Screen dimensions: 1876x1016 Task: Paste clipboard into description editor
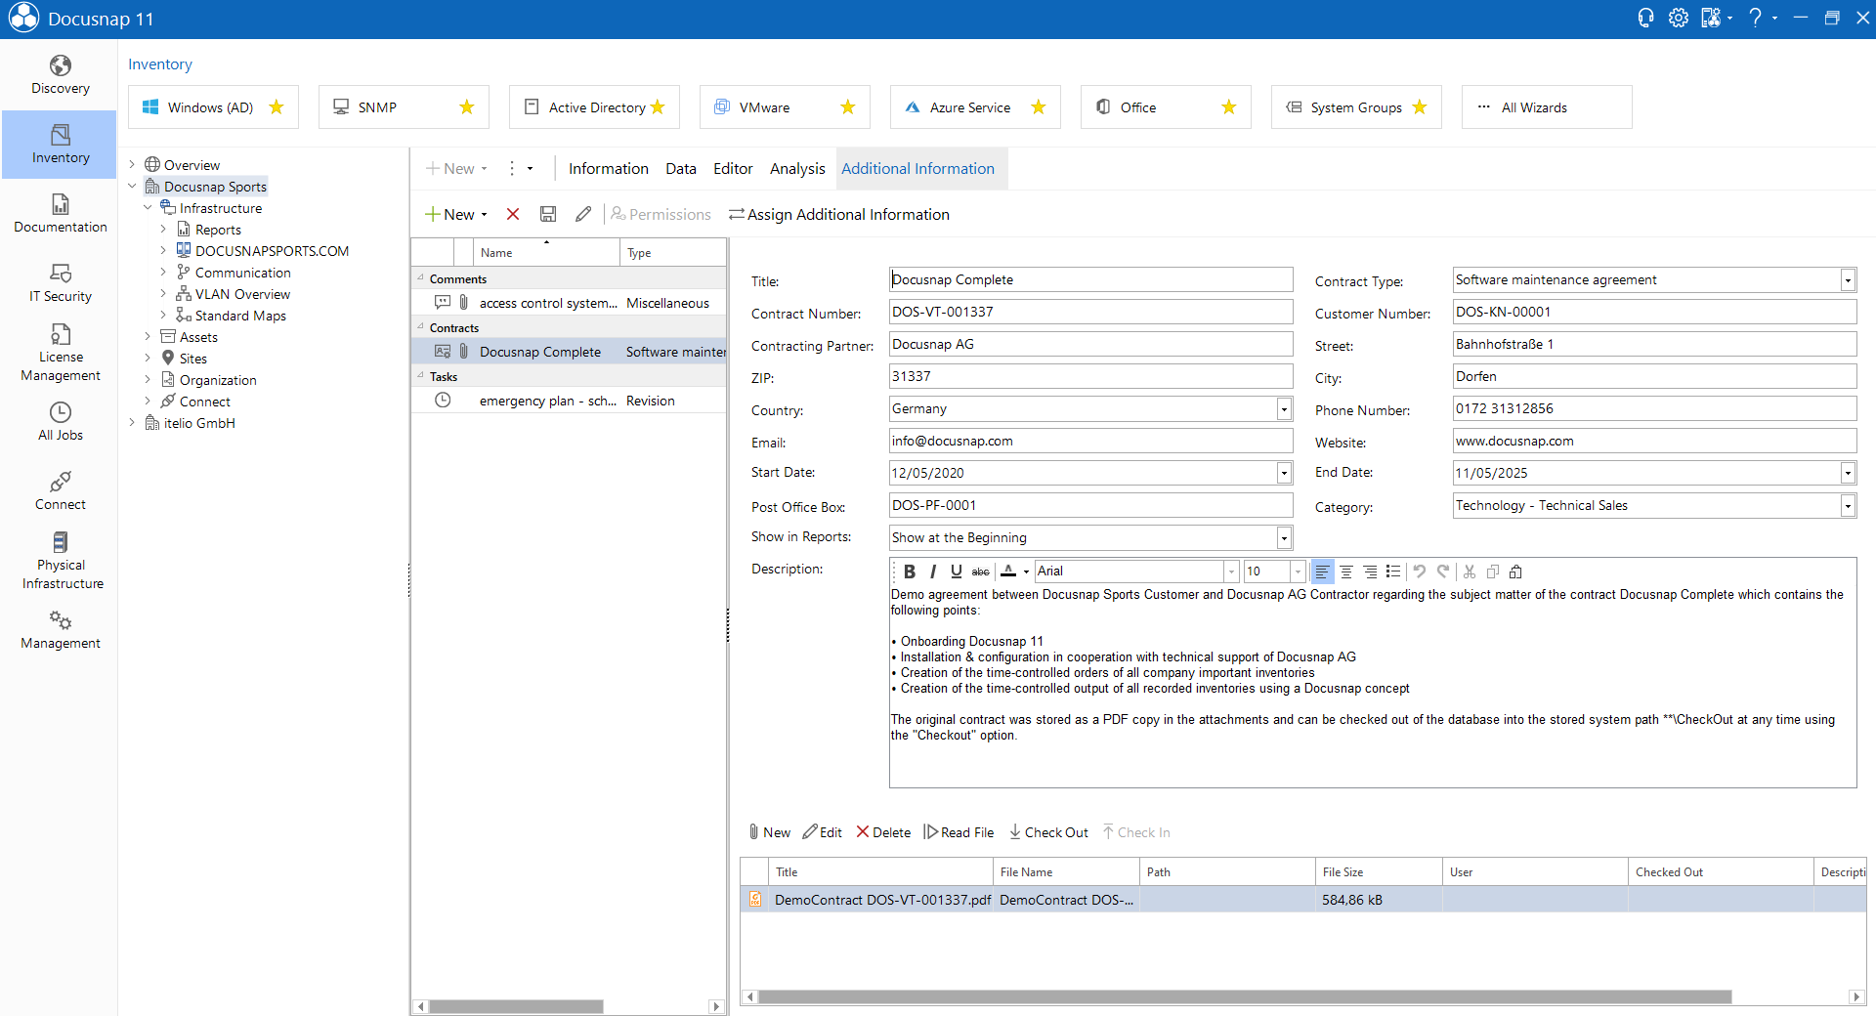1515,571
